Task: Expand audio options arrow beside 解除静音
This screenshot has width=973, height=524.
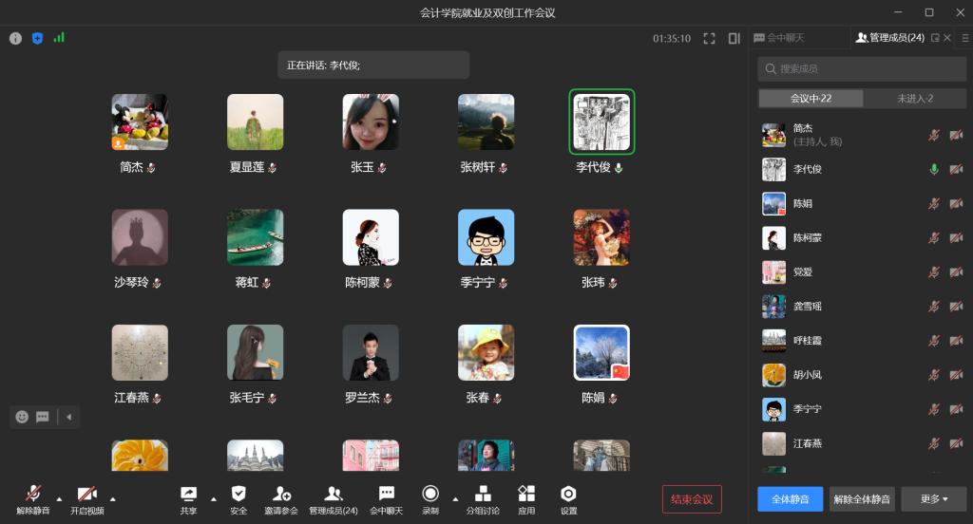Action: coord(59,498)
